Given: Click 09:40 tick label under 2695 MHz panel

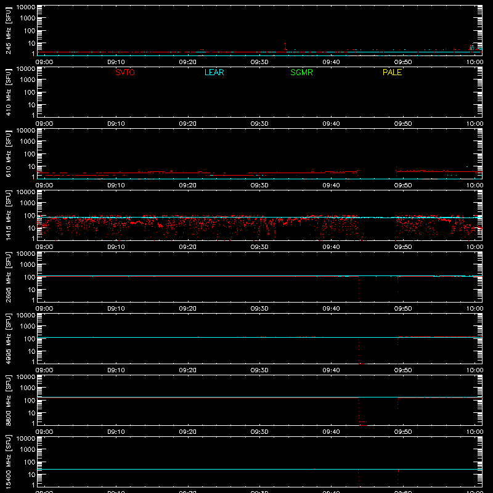Looking at the screenshot, I should pos(331,309).
